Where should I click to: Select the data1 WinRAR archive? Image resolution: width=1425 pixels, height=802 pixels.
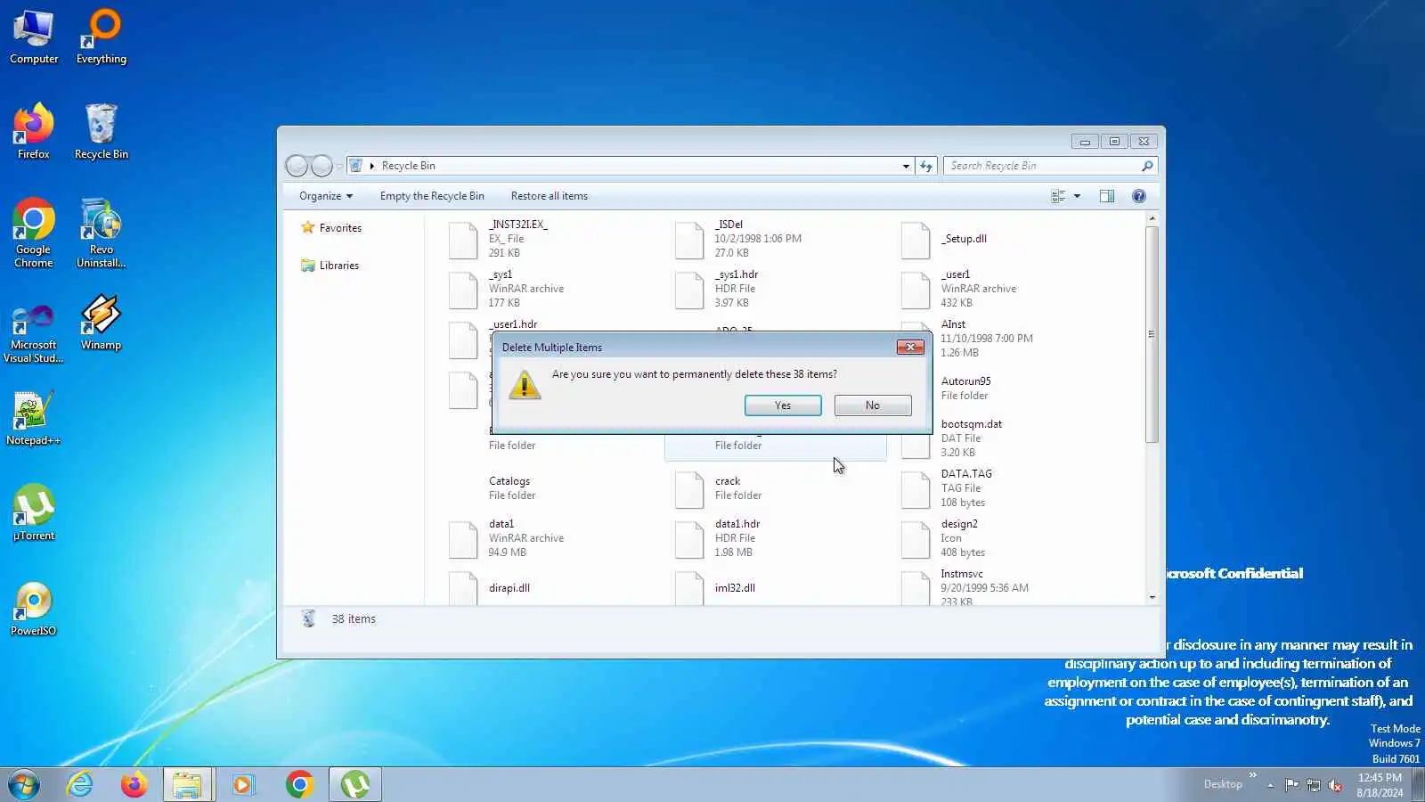549,538
